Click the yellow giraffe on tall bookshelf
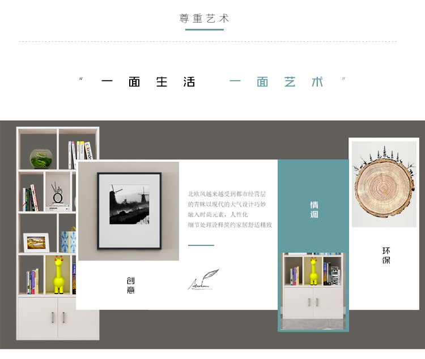The image size is (425, 359). 59,275
